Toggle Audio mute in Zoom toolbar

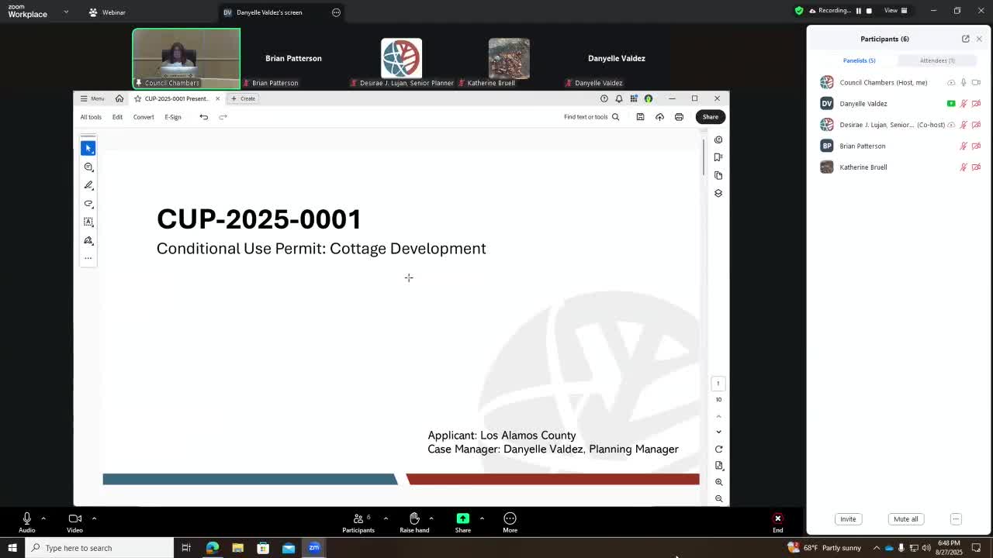(26, 522)
